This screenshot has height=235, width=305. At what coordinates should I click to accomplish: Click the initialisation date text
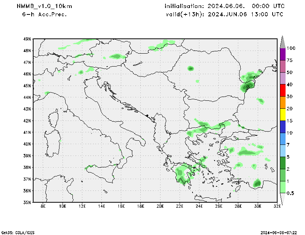(x=224, y=6)
